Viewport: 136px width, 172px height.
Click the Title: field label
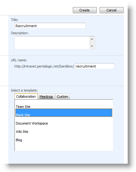click(14, 20)
